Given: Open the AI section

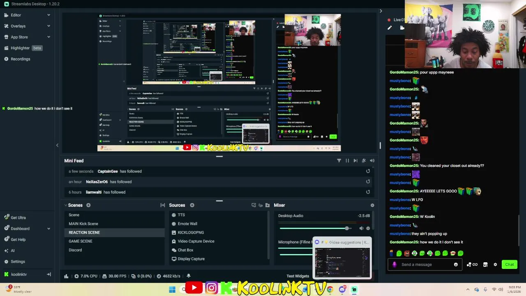Looking at the screenshot, I should point(12,251).
